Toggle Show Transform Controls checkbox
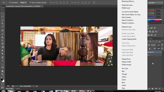The width and height of the screenshot is (164, 92). point(30,3)
